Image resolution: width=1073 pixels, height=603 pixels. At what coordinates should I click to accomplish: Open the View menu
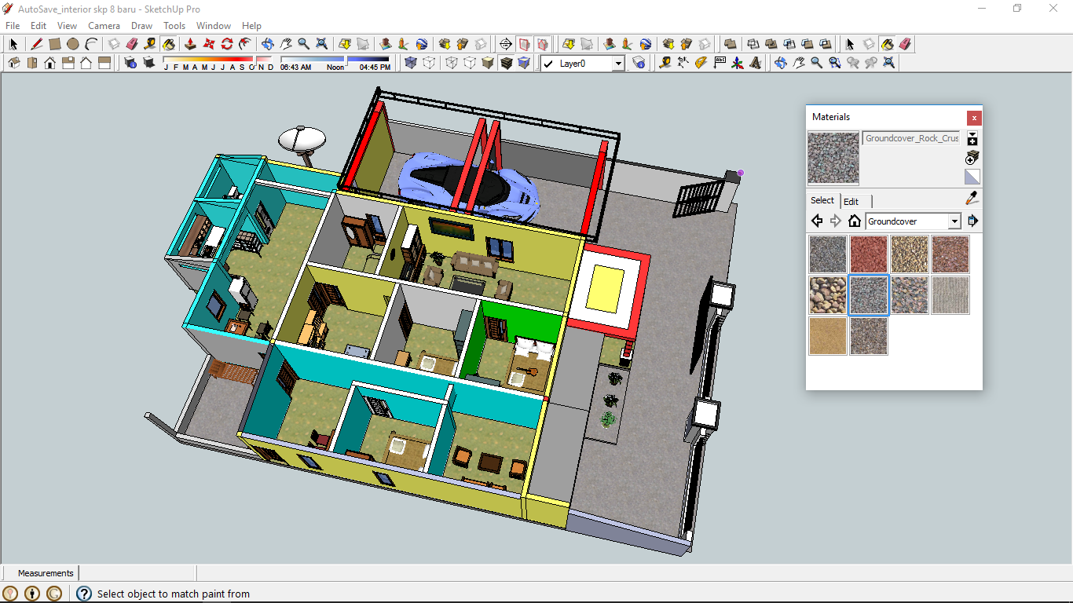pyautogui.click(x=67, y=26)
